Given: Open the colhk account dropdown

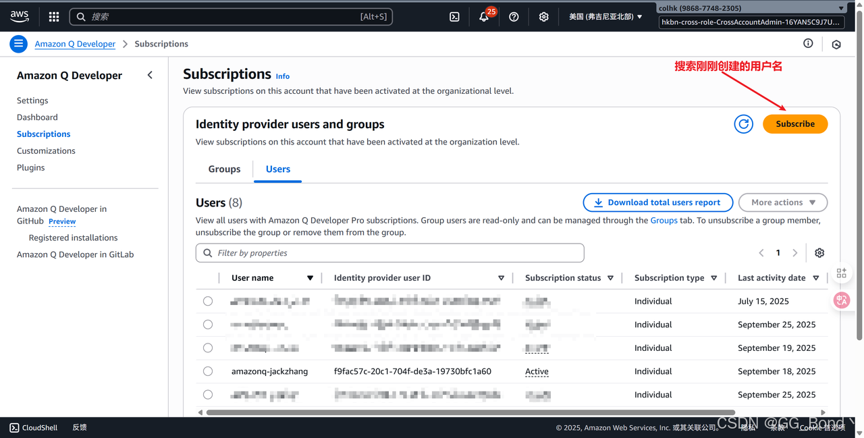Looking at the screenshot, I should pyautogui.click(x=751, y=8).
